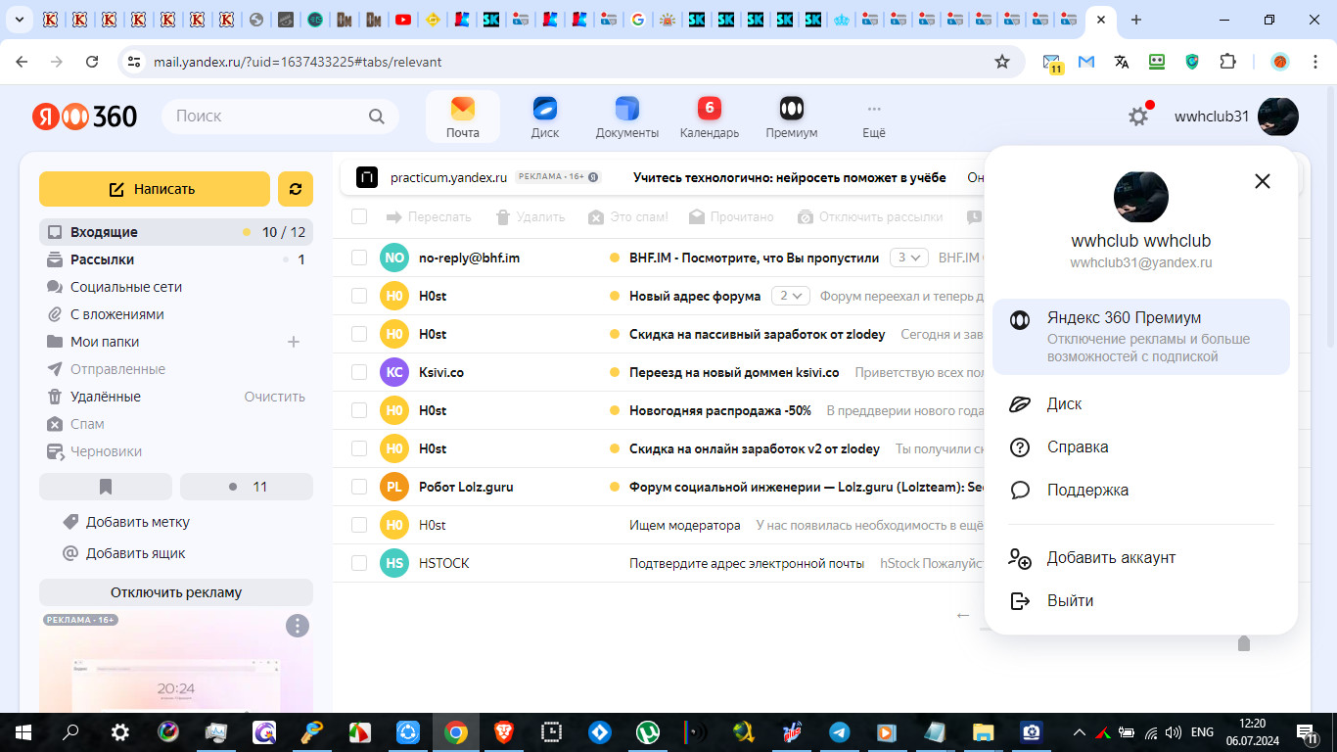Check the Новый адрес форума message checkbox
The width and height of the screenshot is (1337, 752).
[x=359, y=296]
